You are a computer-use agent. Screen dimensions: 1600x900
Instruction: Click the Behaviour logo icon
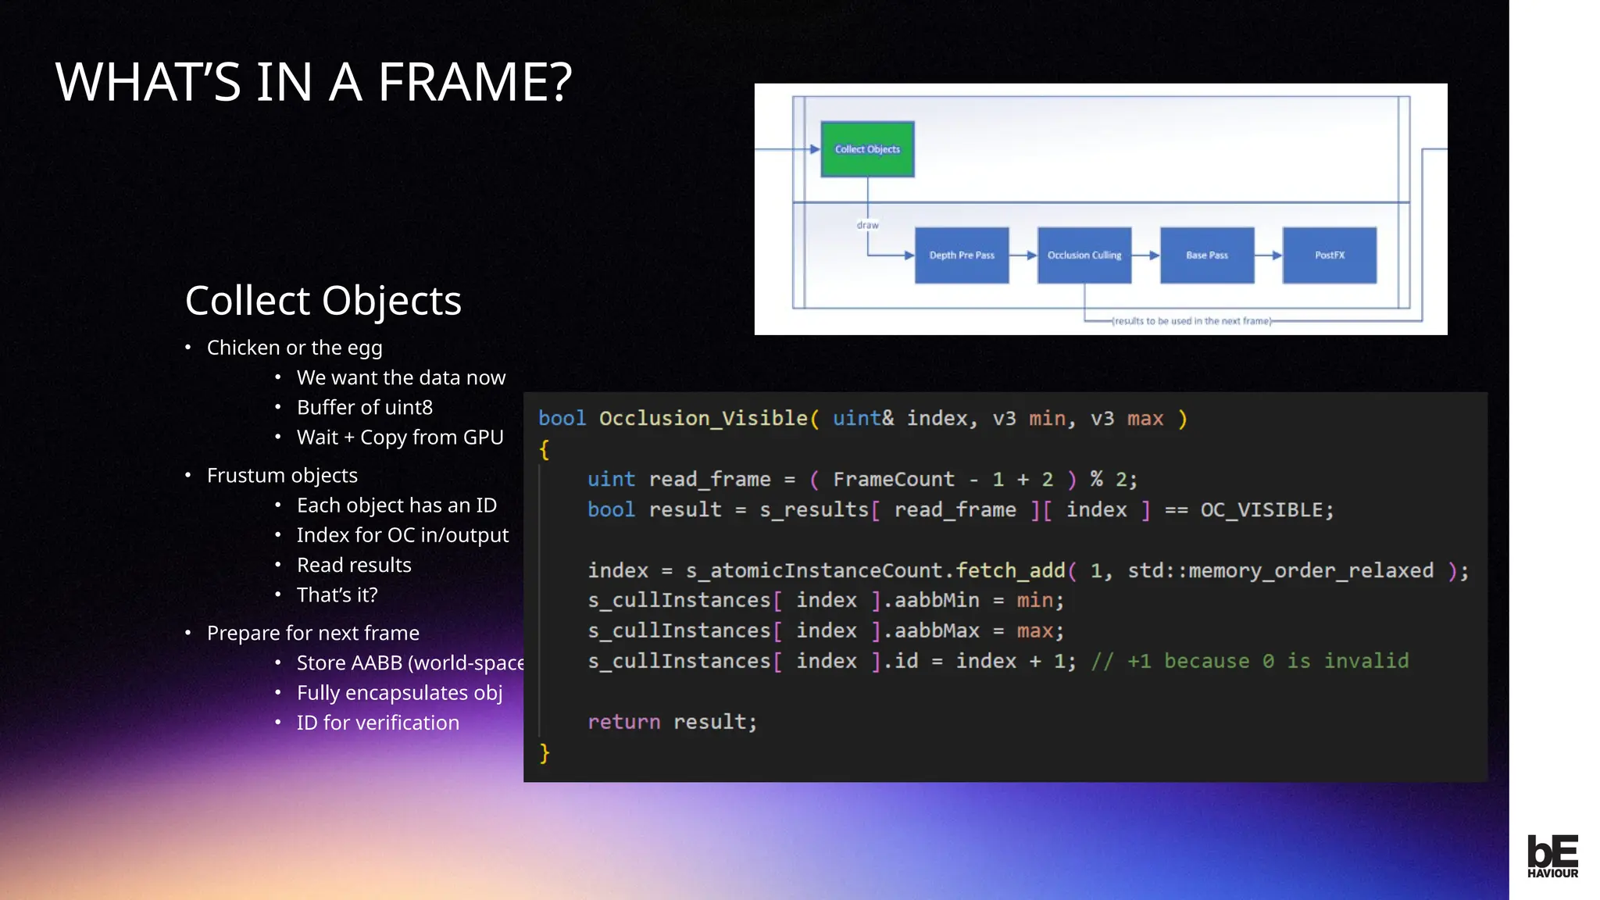1552,856
